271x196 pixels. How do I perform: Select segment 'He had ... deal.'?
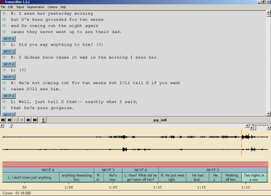click(x=197, y=178)
